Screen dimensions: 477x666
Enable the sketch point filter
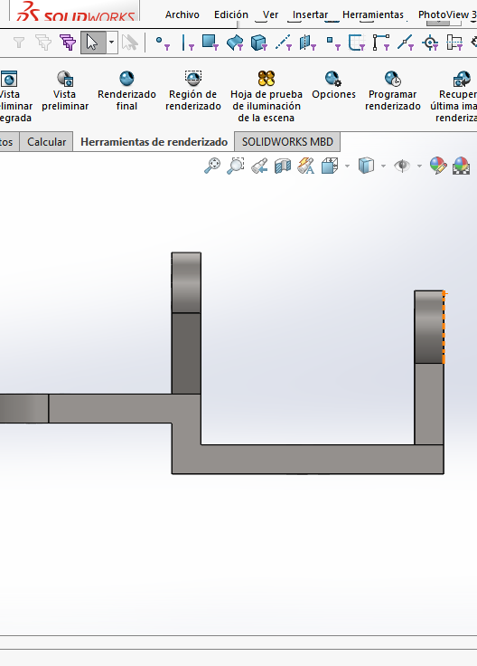332,43
